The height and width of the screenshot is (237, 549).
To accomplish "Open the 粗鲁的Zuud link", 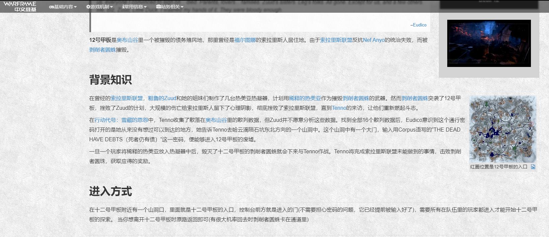I will [x=162, y=98].
